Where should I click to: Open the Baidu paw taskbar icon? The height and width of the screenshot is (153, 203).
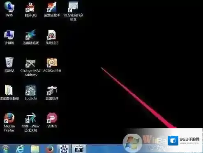(x=64, y=149)
